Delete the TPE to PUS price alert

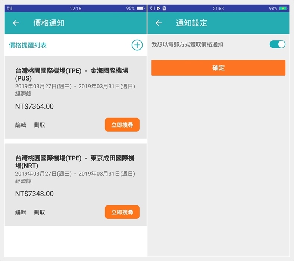tap(40, 125)
